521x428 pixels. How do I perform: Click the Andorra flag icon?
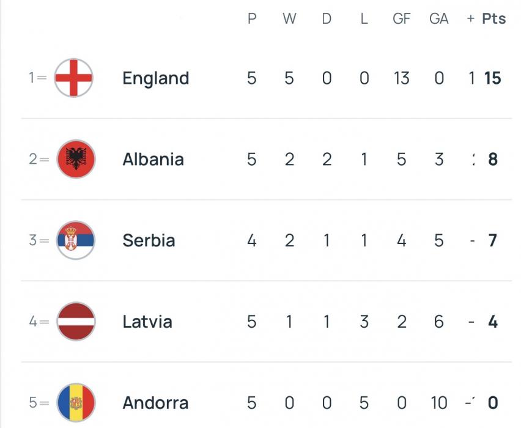coord(76,402)
